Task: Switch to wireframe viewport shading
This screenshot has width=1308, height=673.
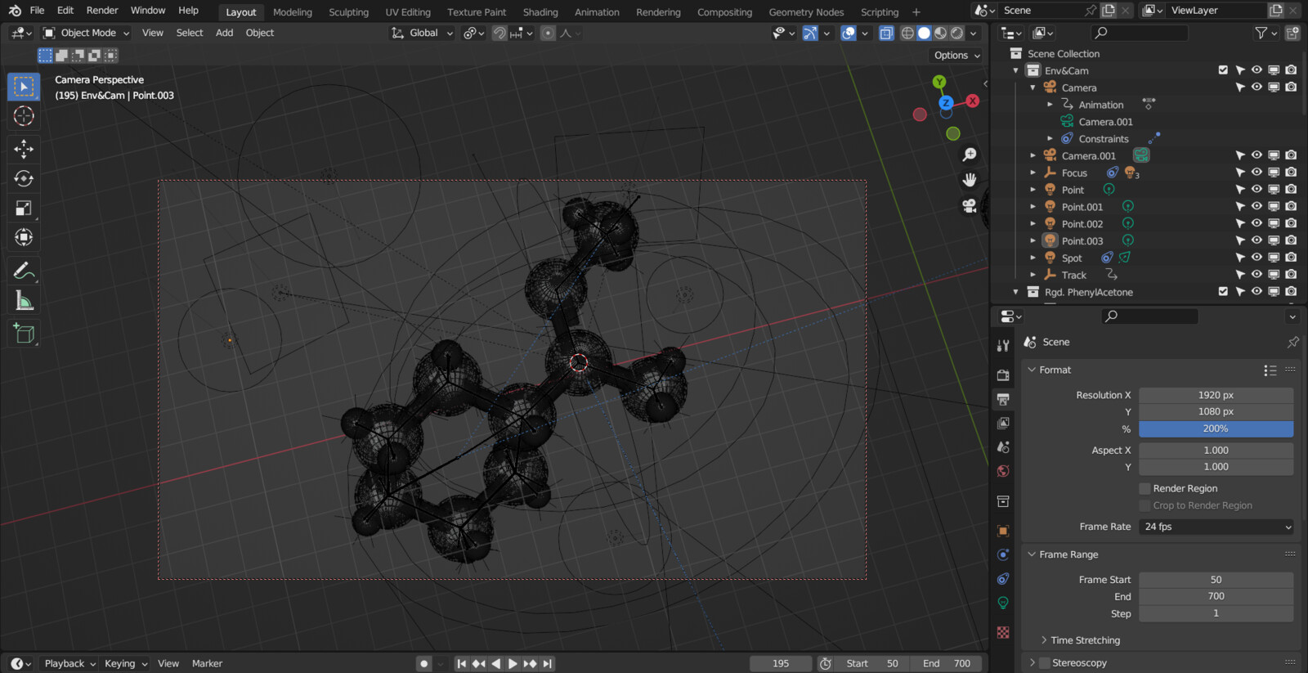Action: click(x=907, y=33)
